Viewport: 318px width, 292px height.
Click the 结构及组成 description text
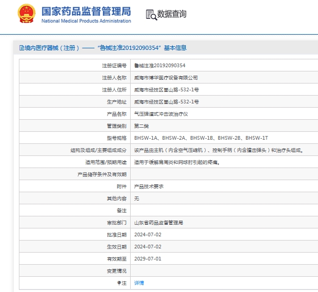[x=219, y=150]
